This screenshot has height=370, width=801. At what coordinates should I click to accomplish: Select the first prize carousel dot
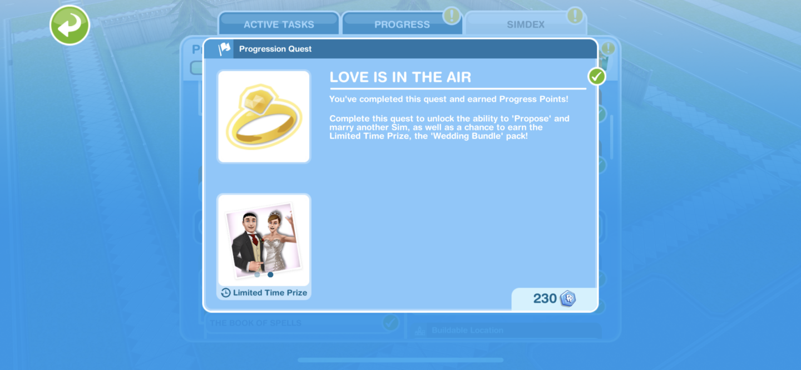(257, 274)
